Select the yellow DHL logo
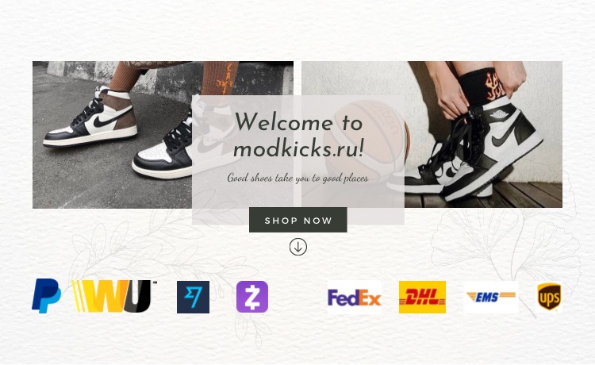The width and height of the screenshot is (595, 365). 422,297
